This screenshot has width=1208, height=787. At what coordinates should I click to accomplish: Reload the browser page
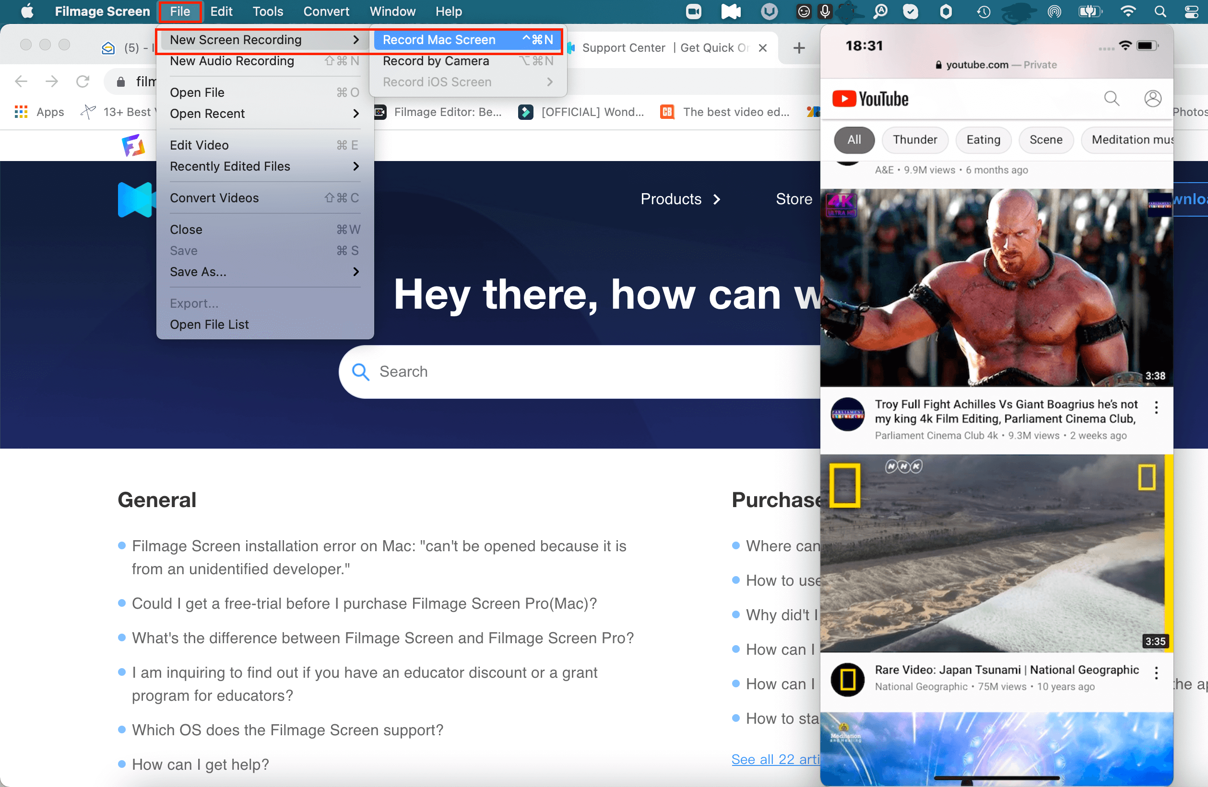click(x=83, y=81)
